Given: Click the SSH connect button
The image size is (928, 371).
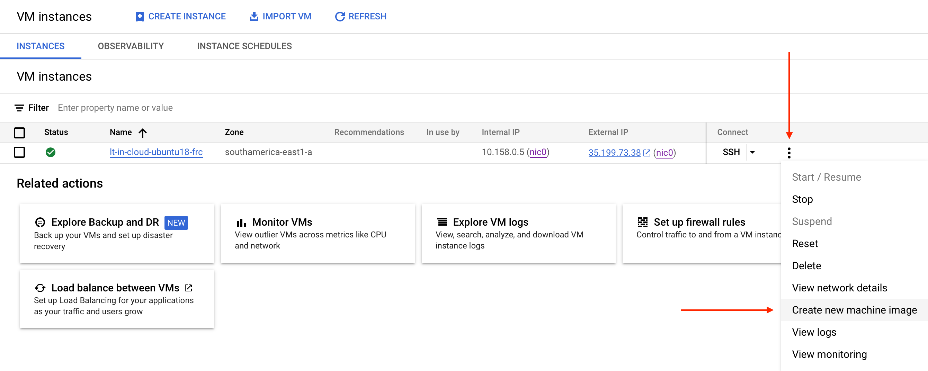Looking at the screenshot, I should 731,152.
